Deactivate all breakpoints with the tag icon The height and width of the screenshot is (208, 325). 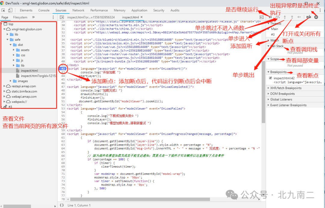coord(309,17)
